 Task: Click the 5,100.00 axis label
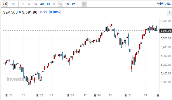[x=166, y=73]
